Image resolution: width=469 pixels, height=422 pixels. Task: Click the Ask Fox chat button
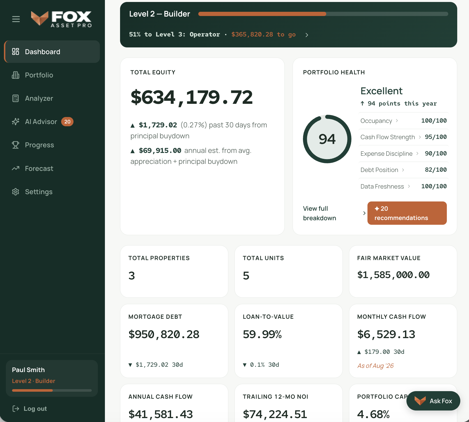point(433,401)
